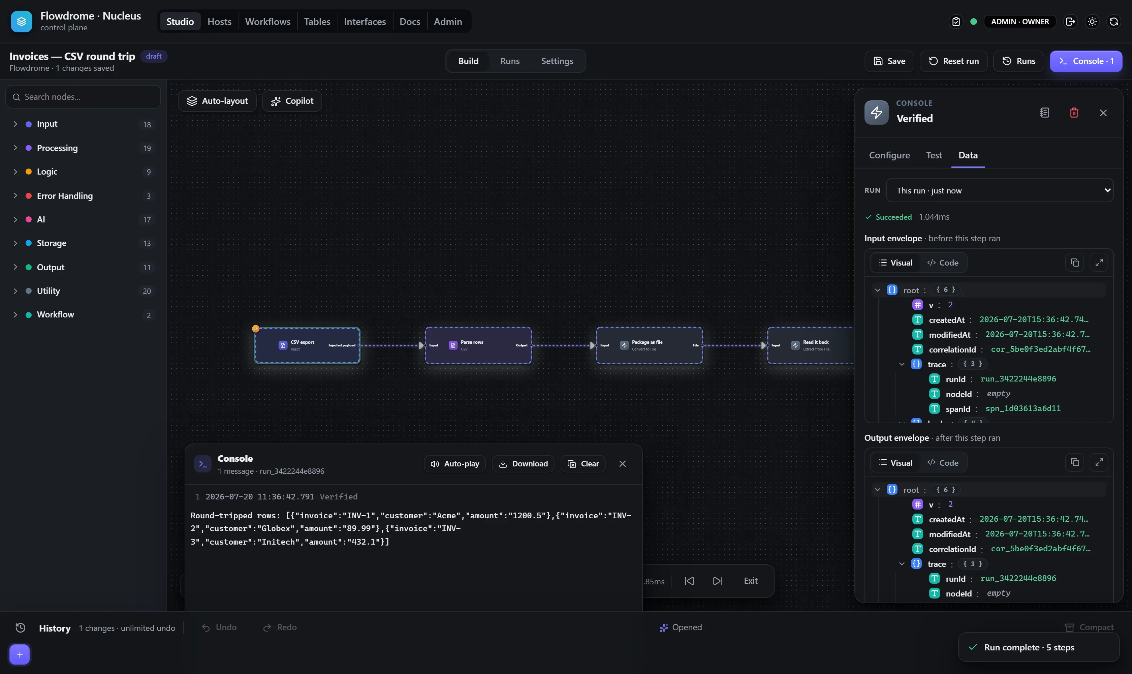The height and width of the screenshot is (674, 1132).
Task: Switch to the workflow Settings tab
Action: 557,61
